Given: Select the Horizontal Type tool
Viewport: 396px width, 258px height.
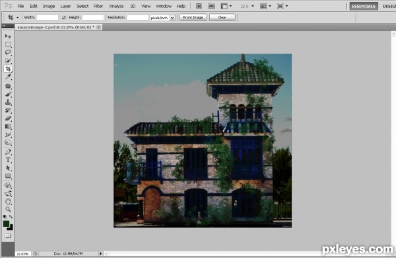Looking at the screenshot, I should 8,160.
